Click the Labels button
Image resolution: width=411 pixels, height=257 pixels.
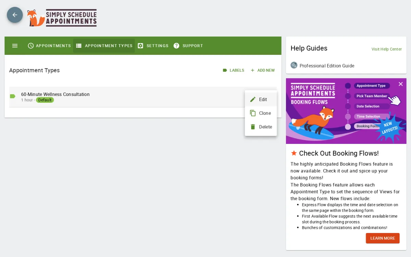[x=233, y=70]
